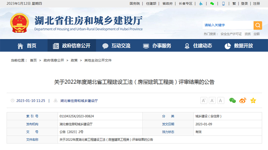This screenshot has width=268, height=150.
Task: Open 国务院 link in top bar
Action: [135, 4]
